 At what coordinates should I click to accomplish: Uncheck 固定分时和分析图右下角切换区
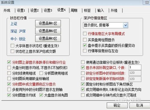coord(83,84)
